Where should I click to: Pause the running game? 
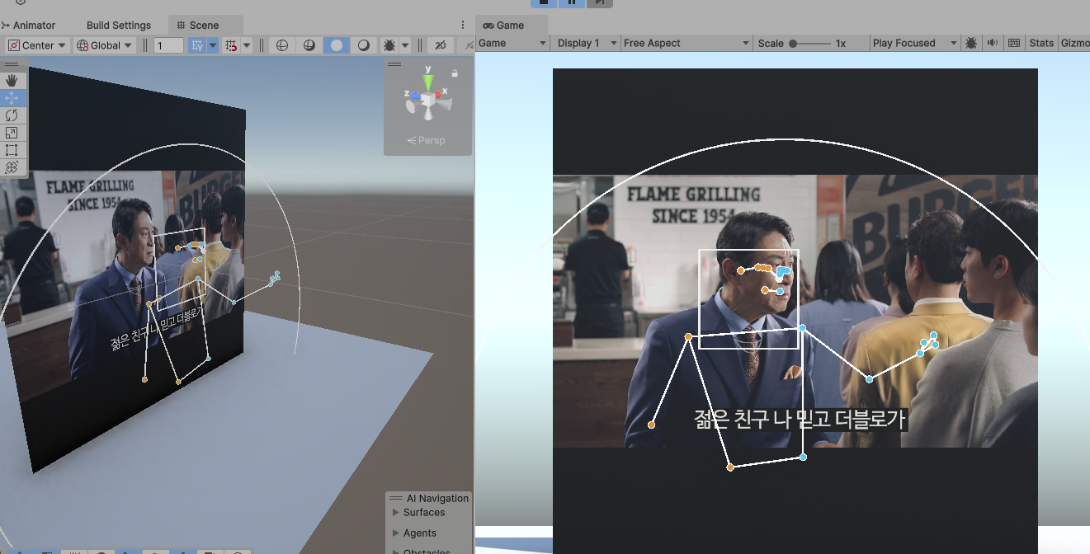(572, 3)
